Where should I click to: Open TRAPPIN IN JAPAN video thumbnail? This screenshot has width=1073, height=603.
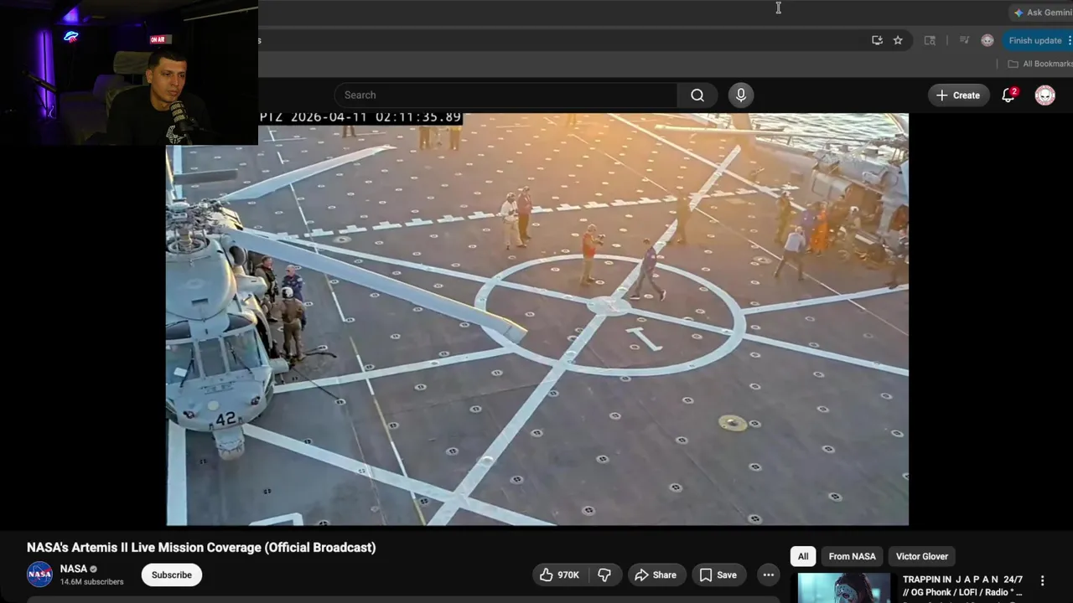coord(844,588)
